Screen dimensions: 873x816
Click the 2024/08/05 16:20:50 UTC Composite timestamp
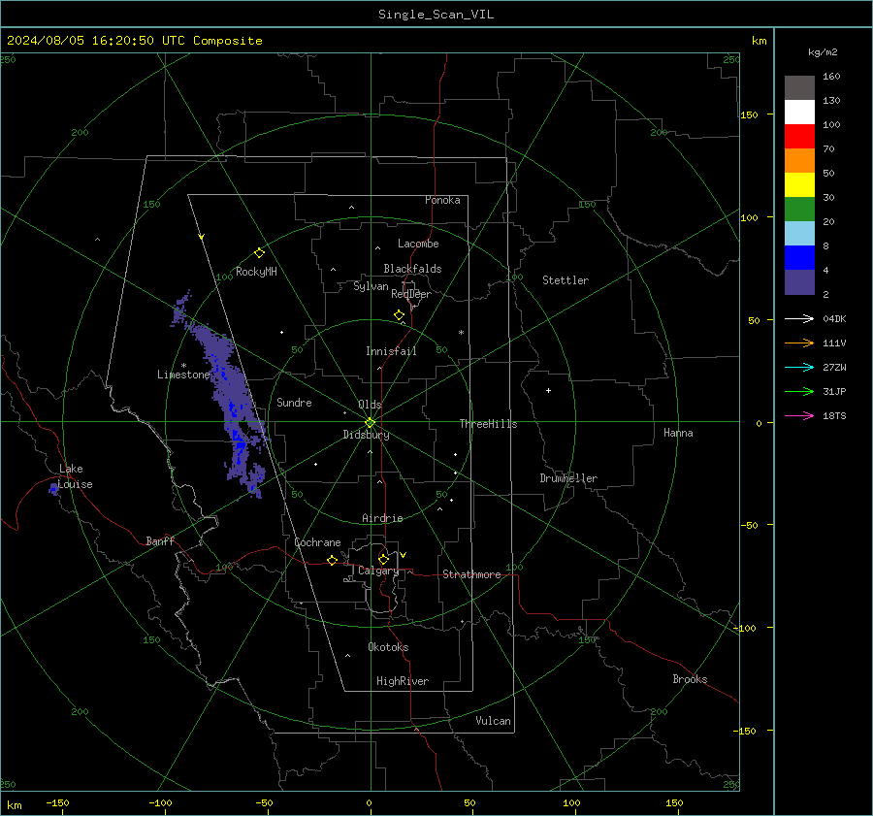[x=134, y=41]
